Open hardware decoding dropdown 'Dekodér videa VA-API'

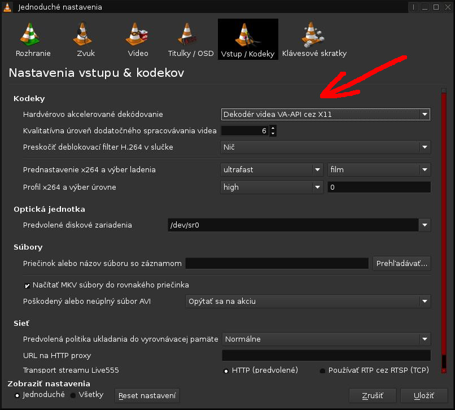tap(326, 115)
